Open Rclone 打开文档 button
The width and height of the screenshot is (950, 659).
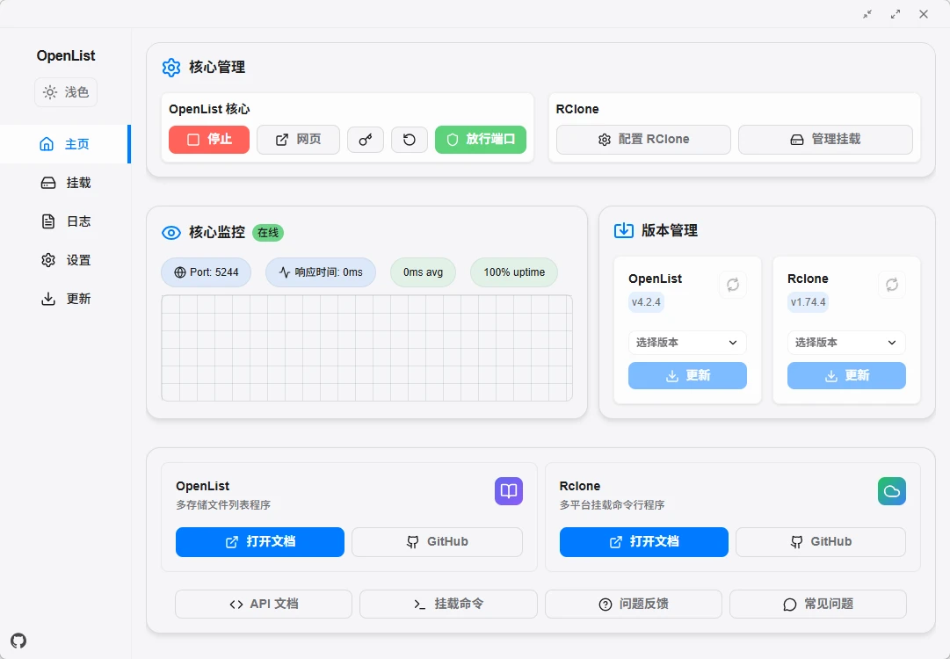point(643,542)
